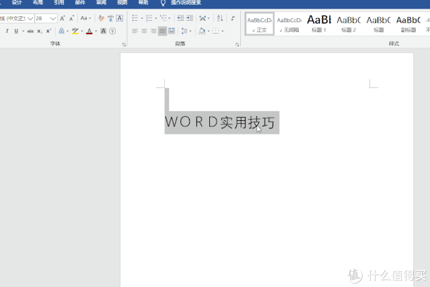Open the font size dropdown
Viewport: 430px width, 287px height.
53,19
